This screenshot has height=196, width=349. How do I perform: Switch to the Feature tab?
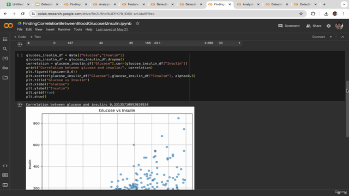click(x=134, y=4)
